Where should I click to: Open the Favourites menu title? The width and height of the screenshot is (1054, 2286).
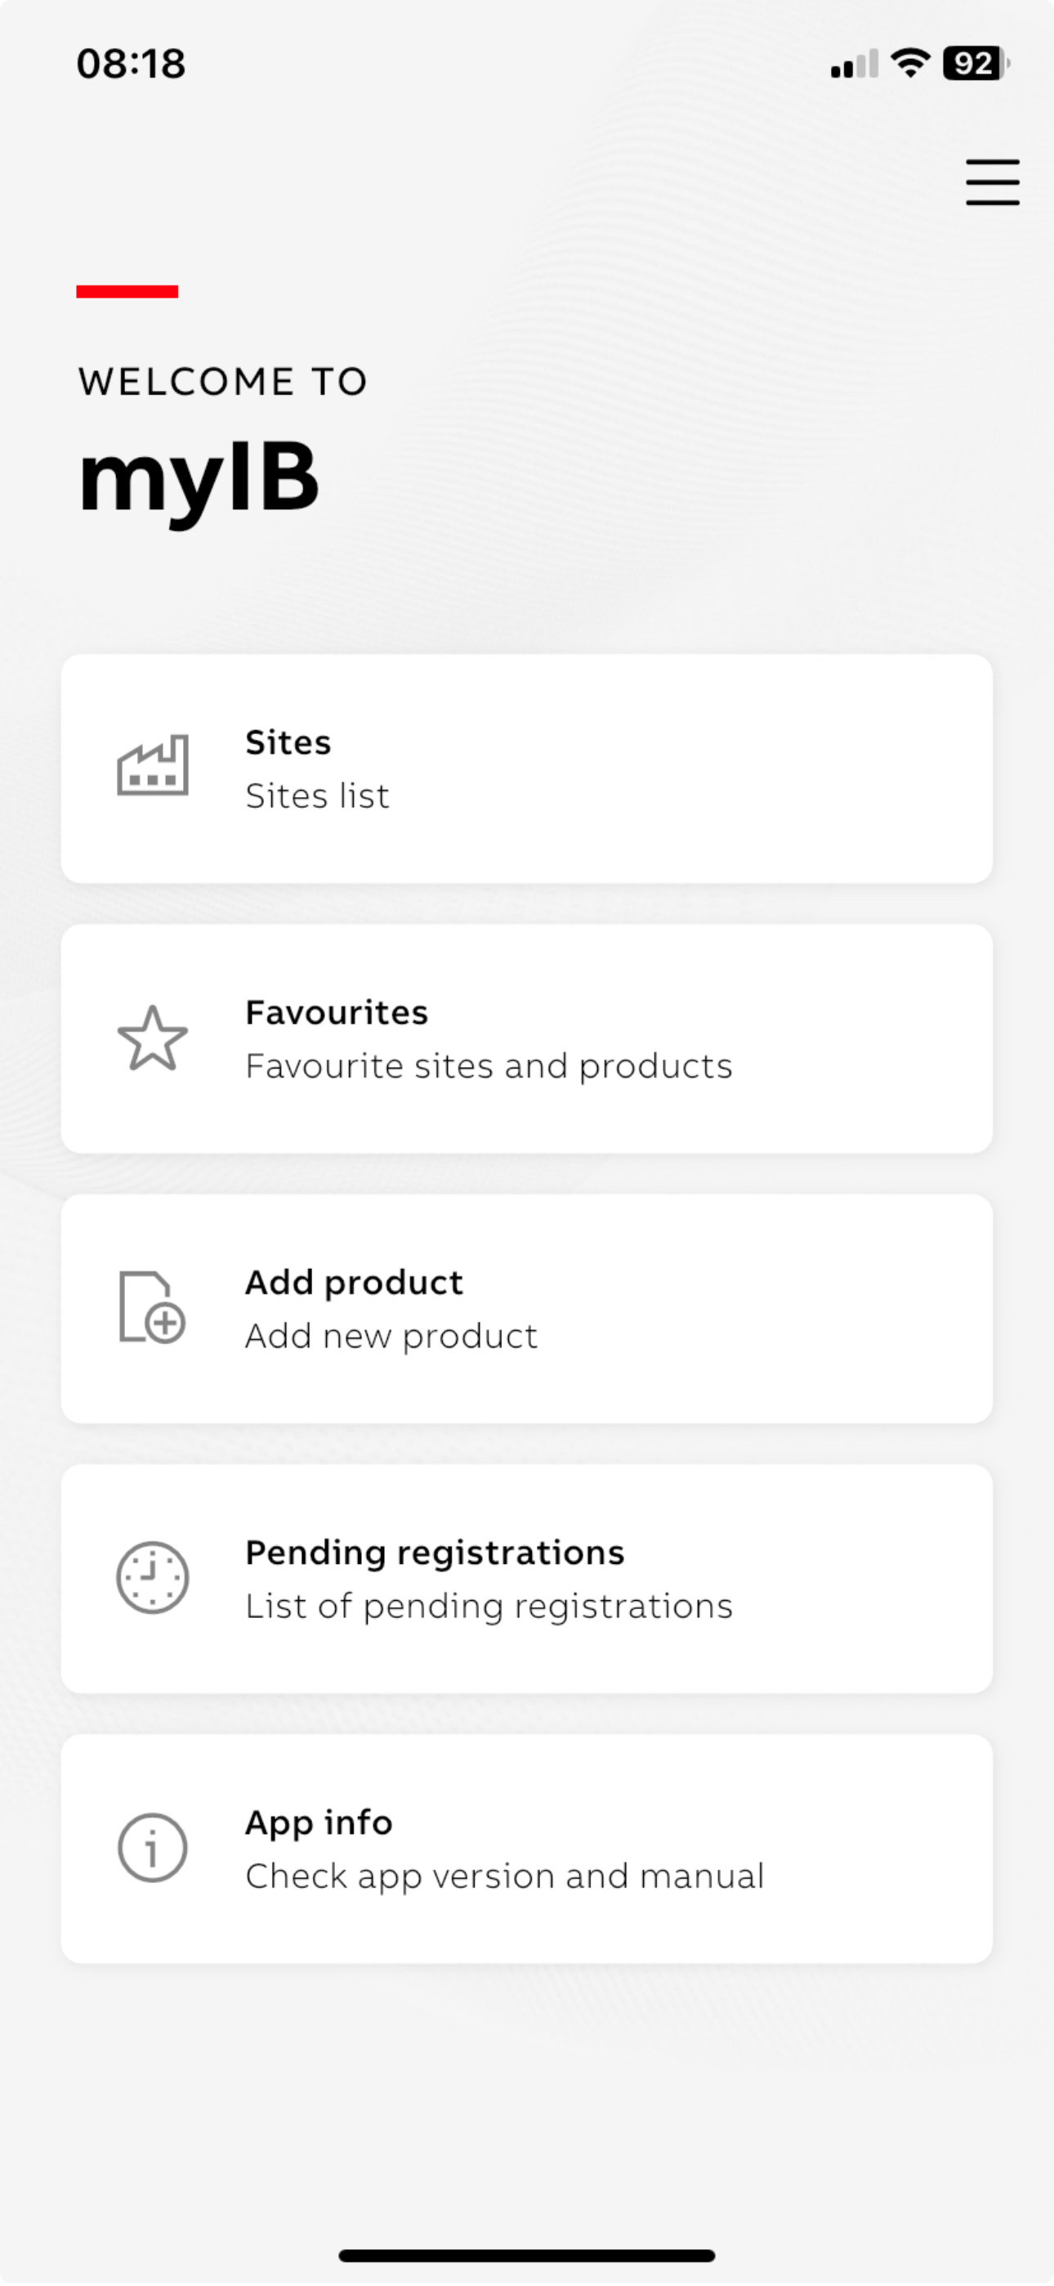(337, 1012)
